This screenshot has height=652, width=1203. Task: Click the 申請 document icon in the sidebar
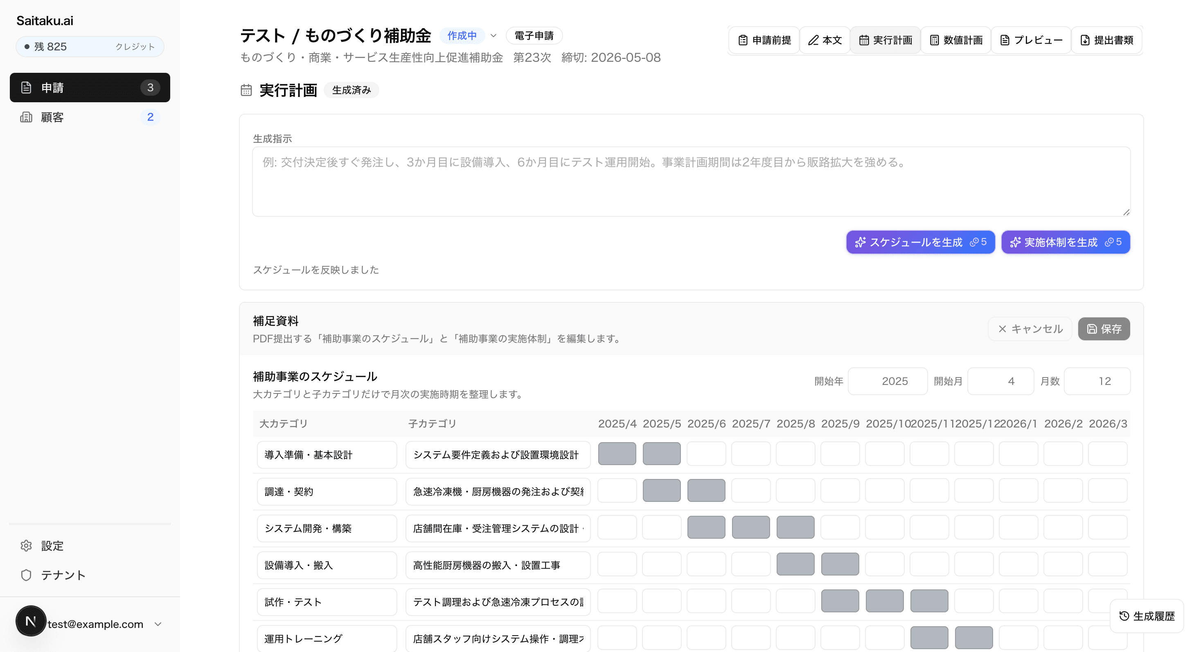pyautogui.click(x=26, y=87)
